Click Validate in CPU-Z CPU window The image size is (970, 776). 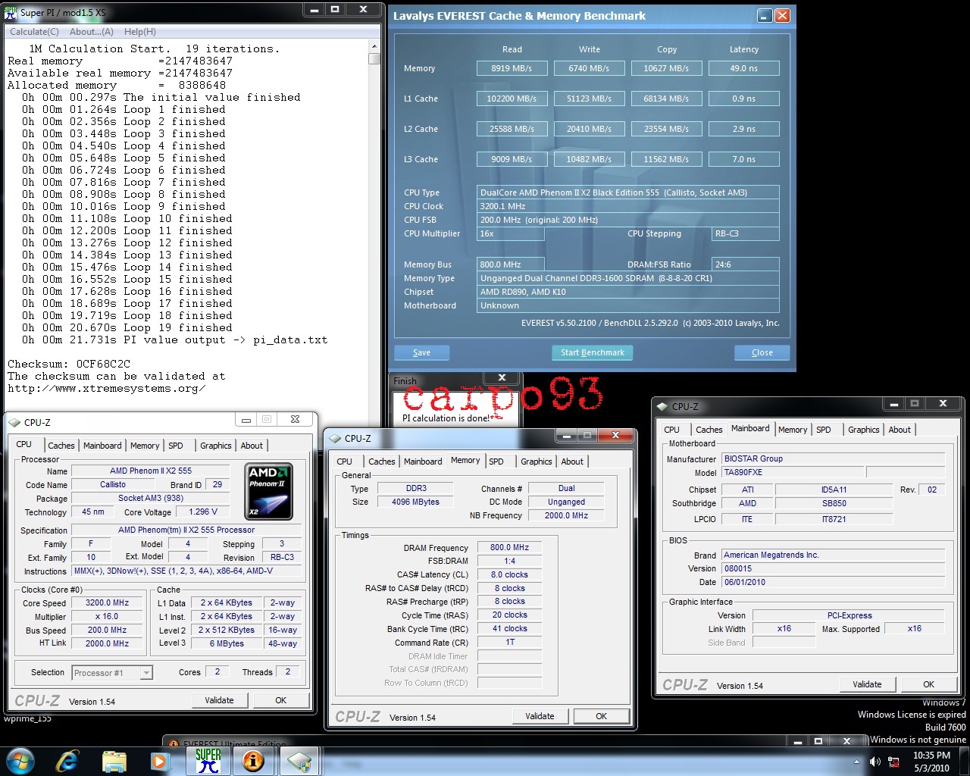(219, 700)
